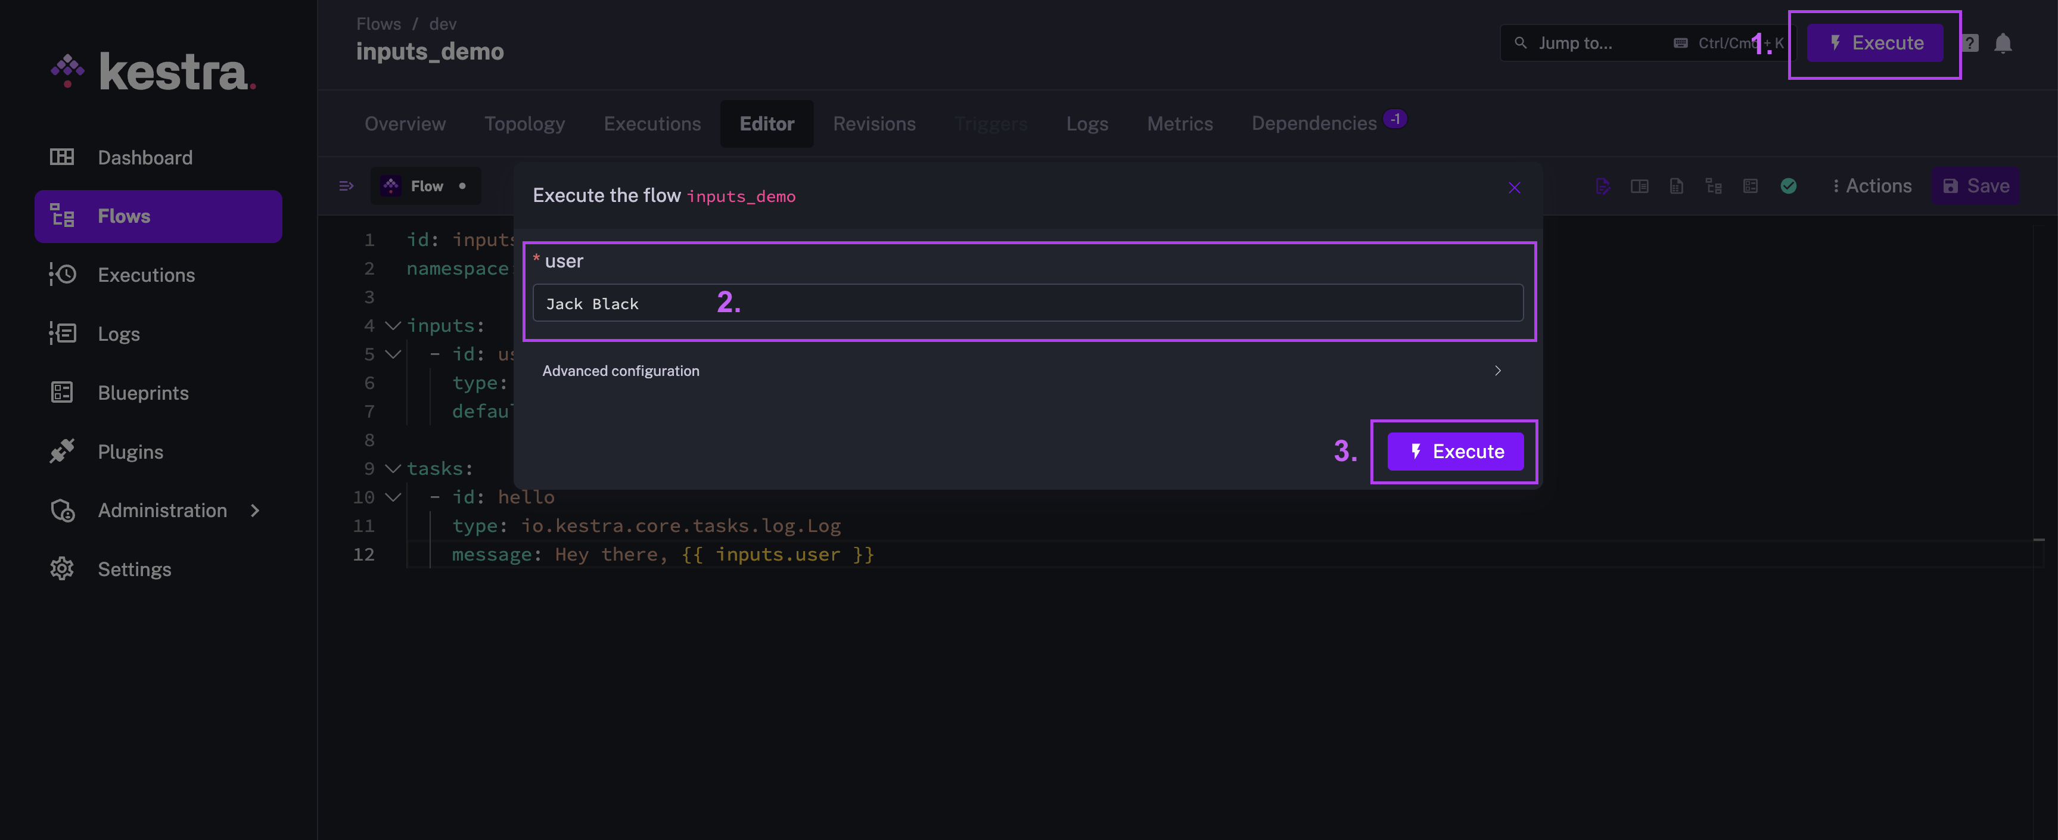
Task: Click Execute button in the dialog
Action: (1455, 451)
